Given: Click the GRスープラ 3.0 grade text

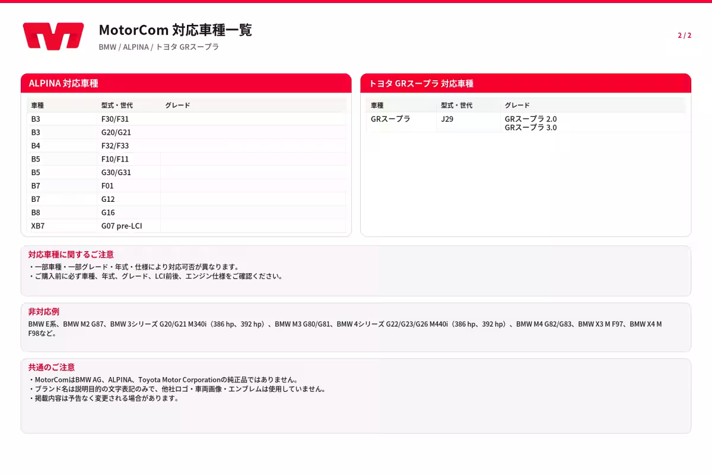Looking at the screenshot, I should pos(530,127).
